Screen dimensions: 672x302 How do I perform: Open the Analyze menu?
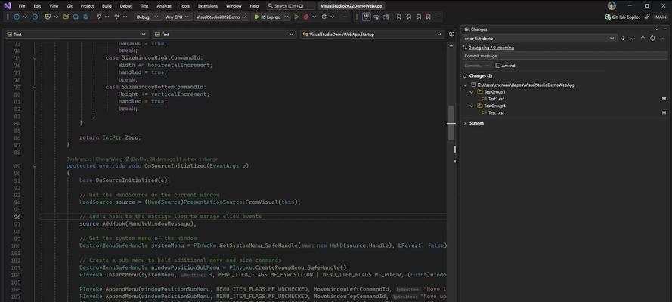coord(164,6)
